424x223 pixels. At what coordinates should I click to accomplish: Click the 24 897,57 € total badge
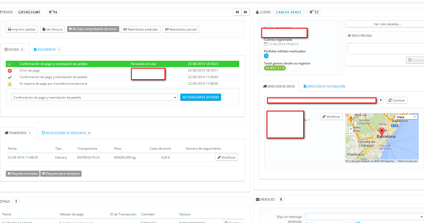[x=275, y=68]
